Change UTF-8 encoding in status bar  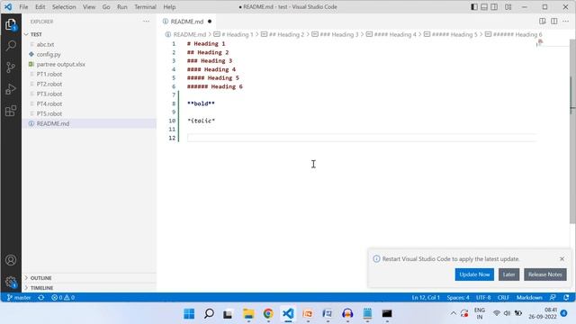click(483, 298)
